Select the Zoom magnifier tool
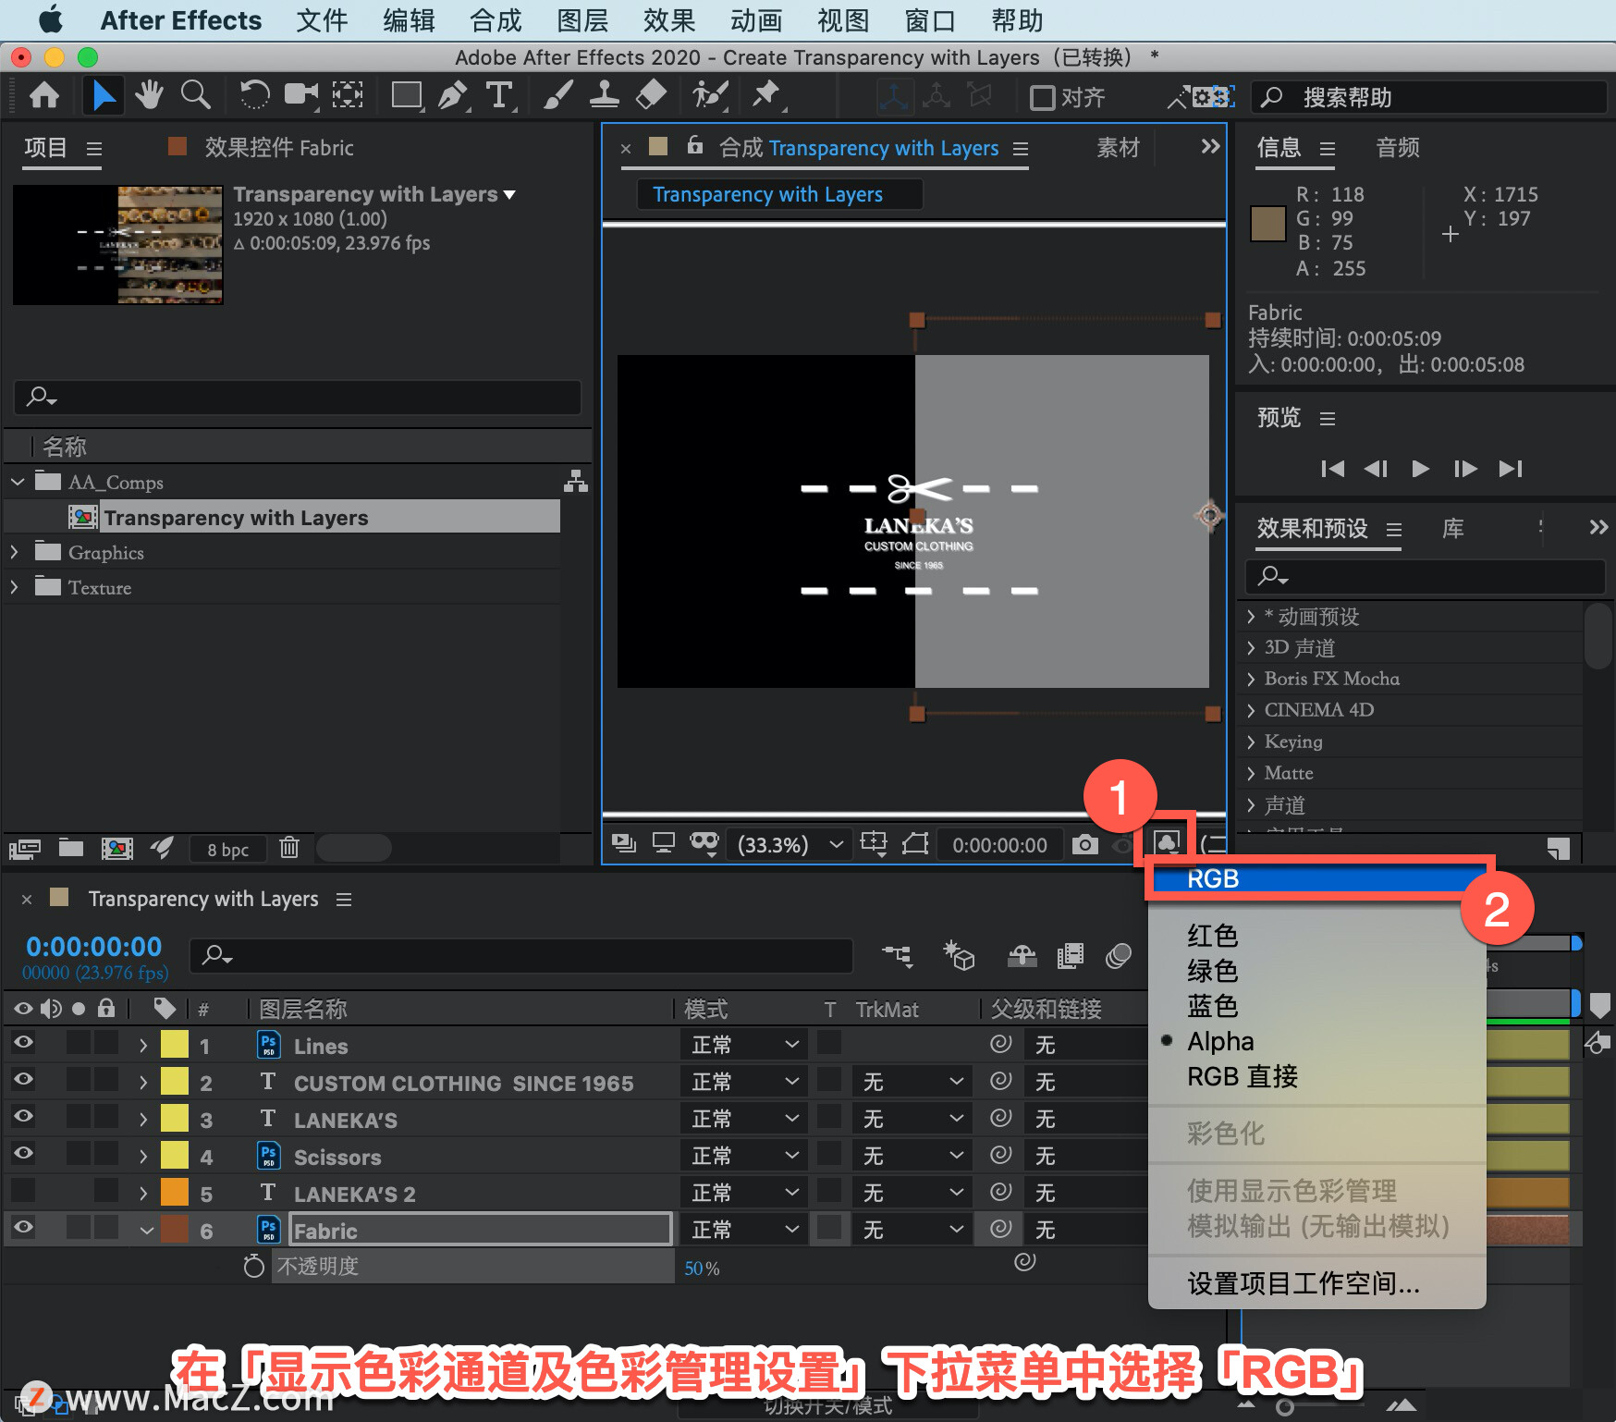Image resolution: width=1616 pixels, height=1422 pixels. [x=195, y=95]
